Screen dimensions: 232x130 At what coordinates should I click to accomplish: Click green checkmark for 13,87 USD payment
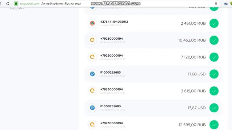[214, 108]
